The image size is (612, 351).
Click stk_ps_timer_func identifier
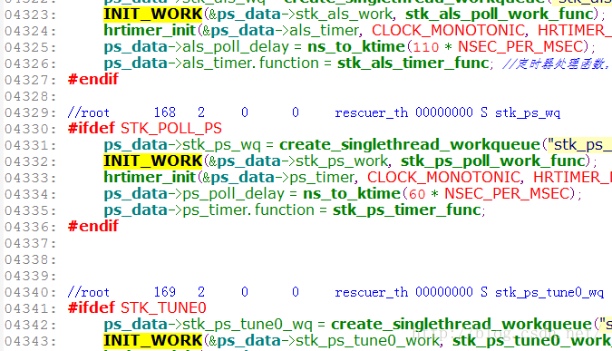coord(407,210)
